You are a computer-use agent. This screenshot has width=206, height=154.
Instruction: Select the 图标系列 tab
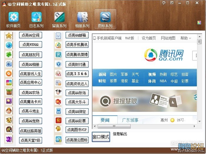(x=105, y=19)
